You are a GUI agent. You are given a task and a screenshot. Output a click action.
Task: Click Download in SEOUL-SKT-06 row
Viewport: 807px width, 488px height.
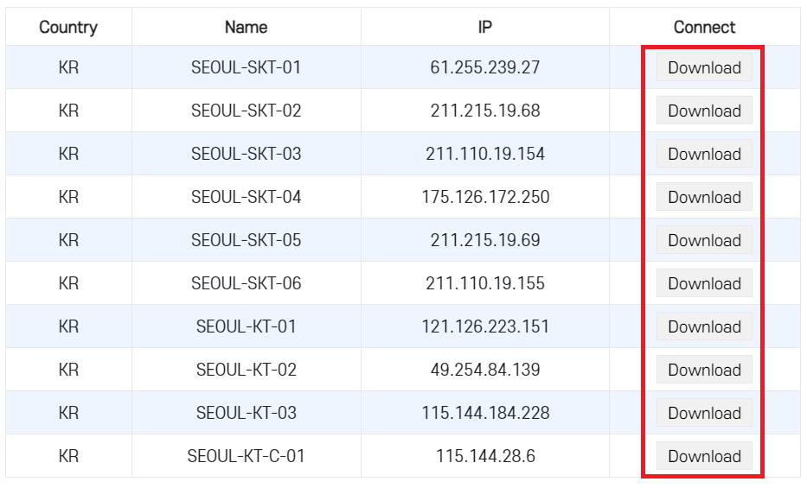pyautogui.click(x=704, y=283)
